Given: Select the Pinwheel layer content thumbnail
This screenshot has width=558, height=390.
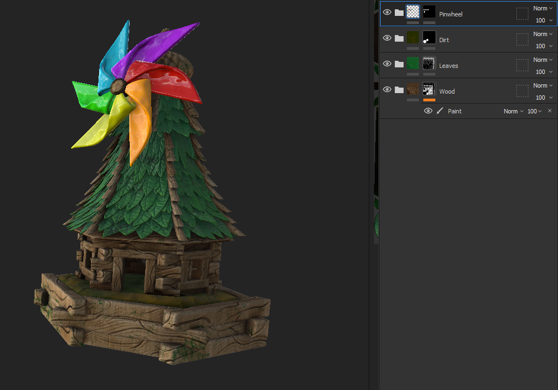Looking at the screenshot, I should click(x=413, y=12).
